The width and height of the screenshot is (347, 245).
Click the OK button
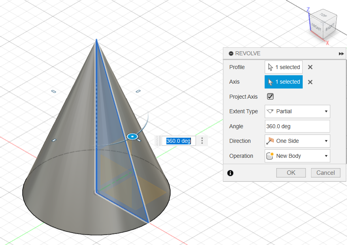[291, 173]
